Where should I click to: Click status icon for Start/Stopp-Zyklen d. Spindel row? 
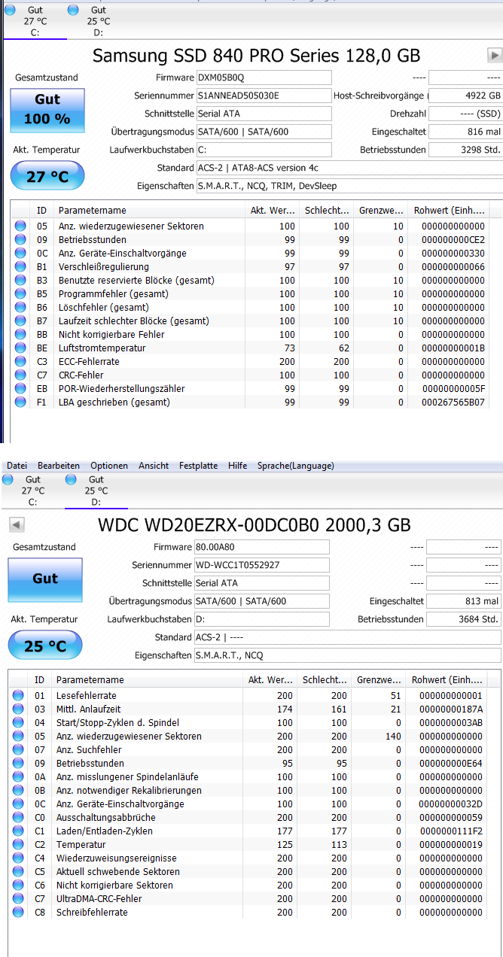(18, 722)
